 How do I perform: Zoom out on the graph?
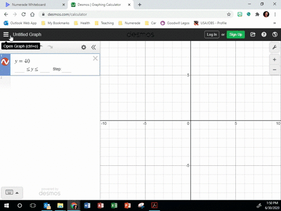[x=275, y=70]
